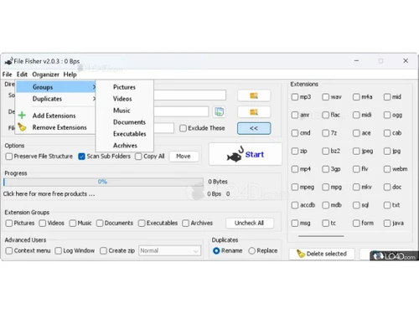Select Remove Extensions menu entry
The image size is (419, 314).
[59, 127]
